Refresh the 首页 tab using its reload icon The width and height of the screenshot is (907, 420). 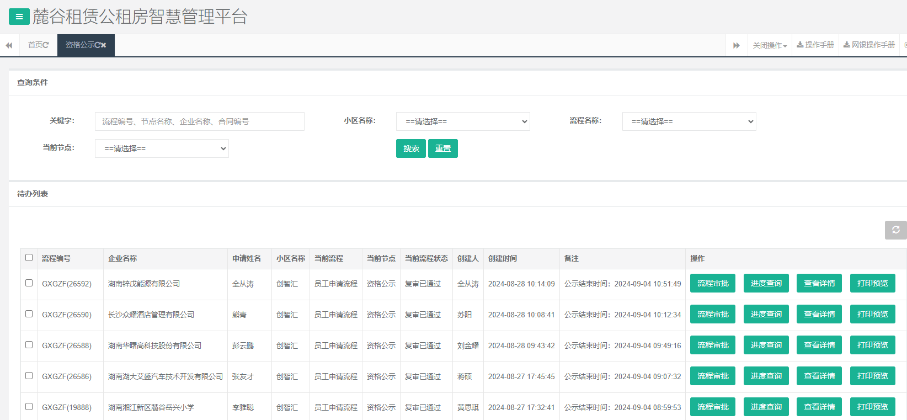(46, 45)
